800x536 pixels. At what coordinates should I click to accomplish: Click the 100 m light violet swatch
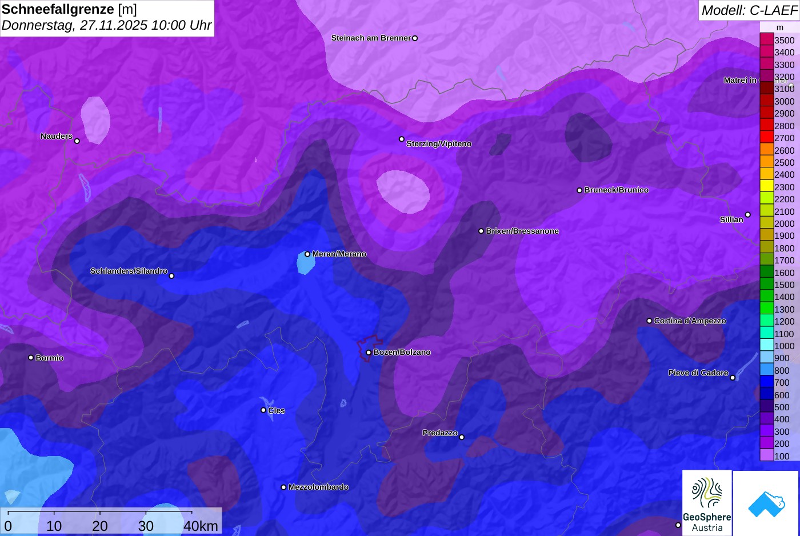click(767, 455)
